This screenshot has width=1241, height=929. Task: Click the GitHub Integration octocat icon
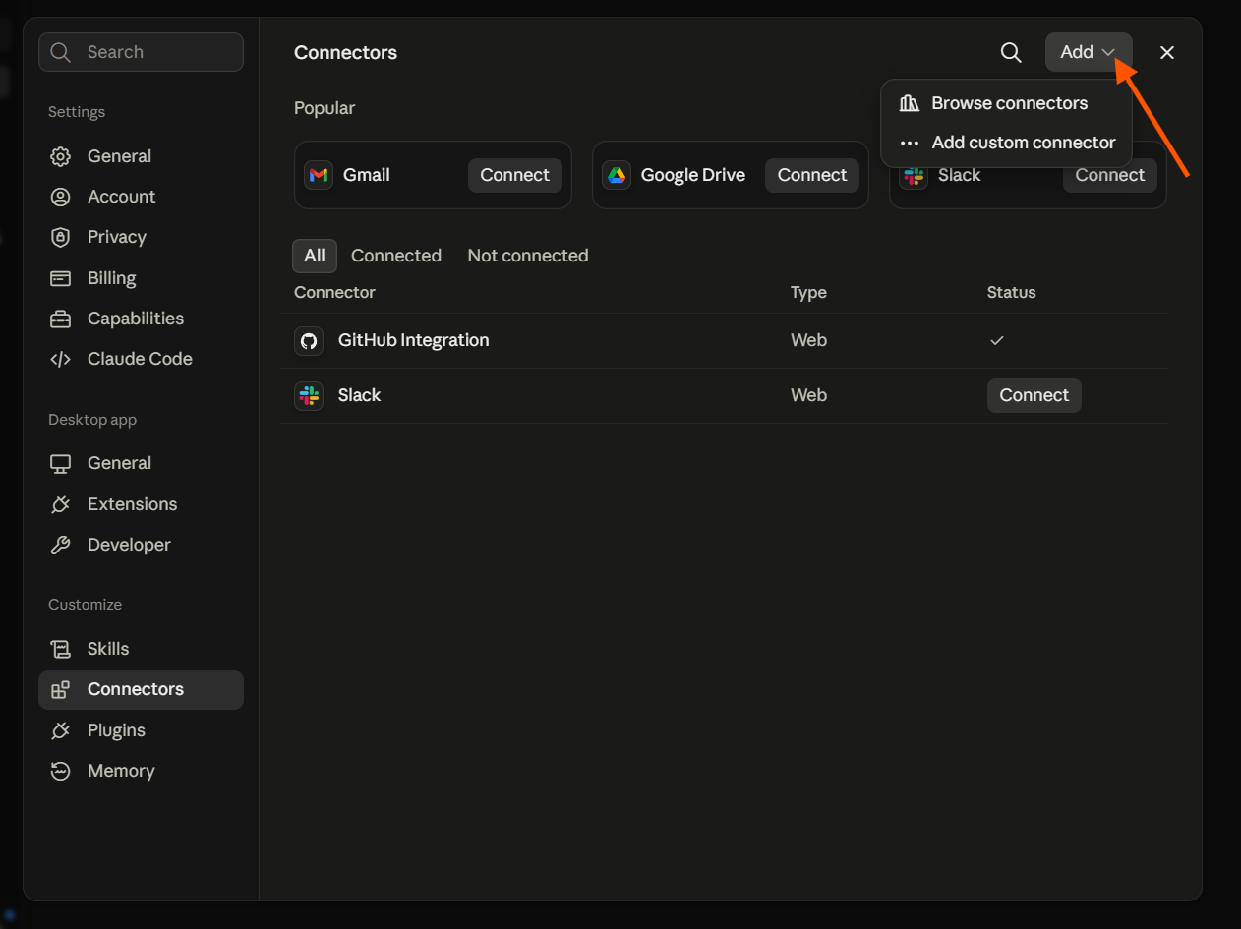[309, 340]
